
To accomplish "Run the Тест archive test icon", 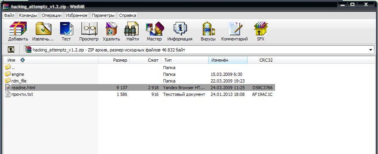I will point(66,29).
